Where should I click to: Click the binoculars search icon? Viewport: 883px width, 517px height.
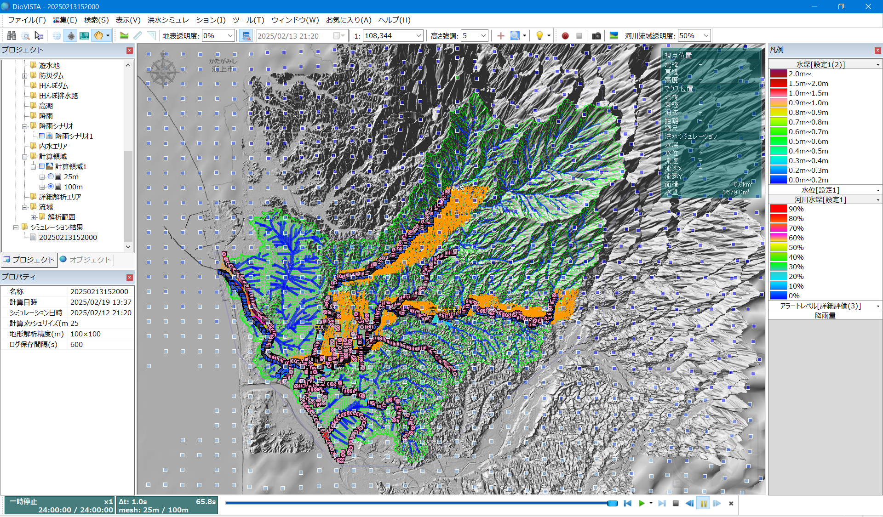(11, 36)
